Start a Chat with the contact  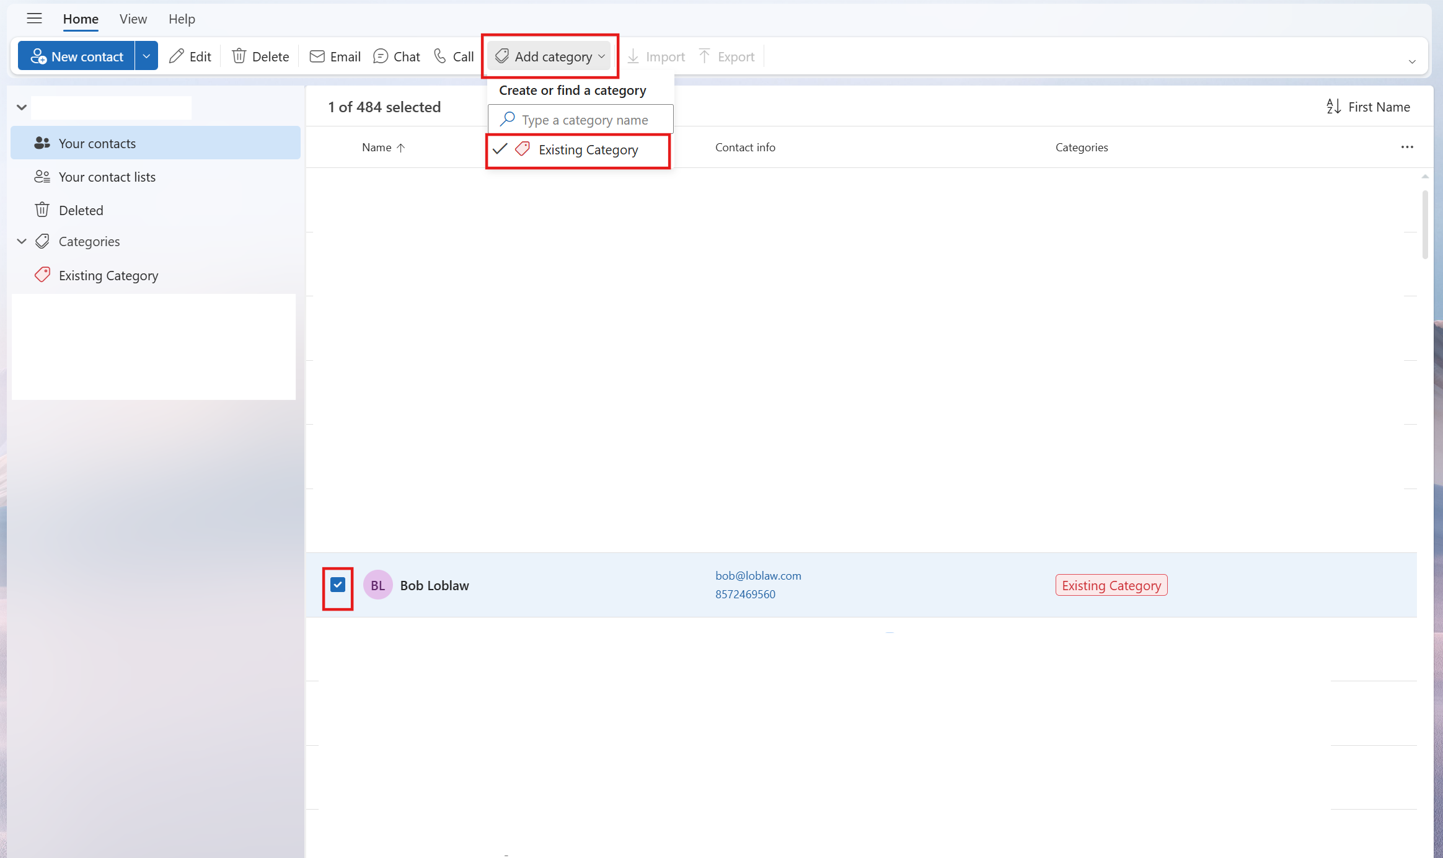pos(380,56)
